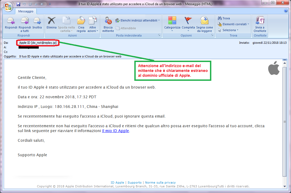Click the previous item up arrow
The width and height of the screenshot is (291, 193).
click(x=36, y=4)
